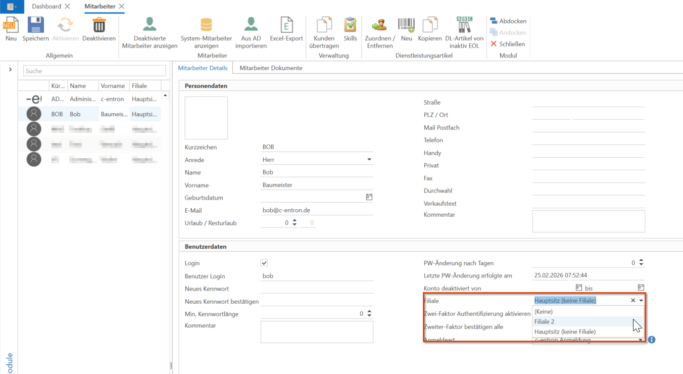Click the Benutzerdaten Kommentar text box

click(x=317, y=332)
